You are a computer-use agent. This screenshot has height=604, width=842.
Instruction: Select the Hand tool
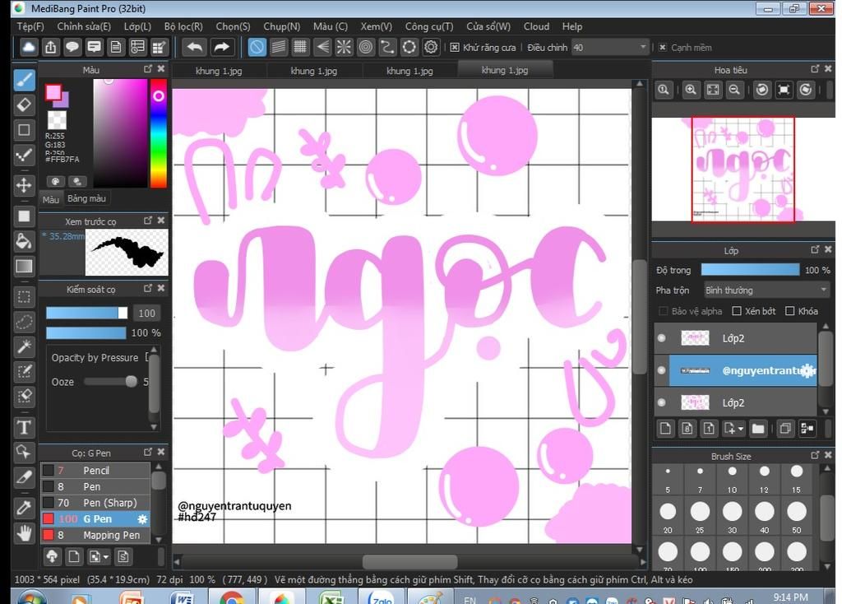coord(24,533)
